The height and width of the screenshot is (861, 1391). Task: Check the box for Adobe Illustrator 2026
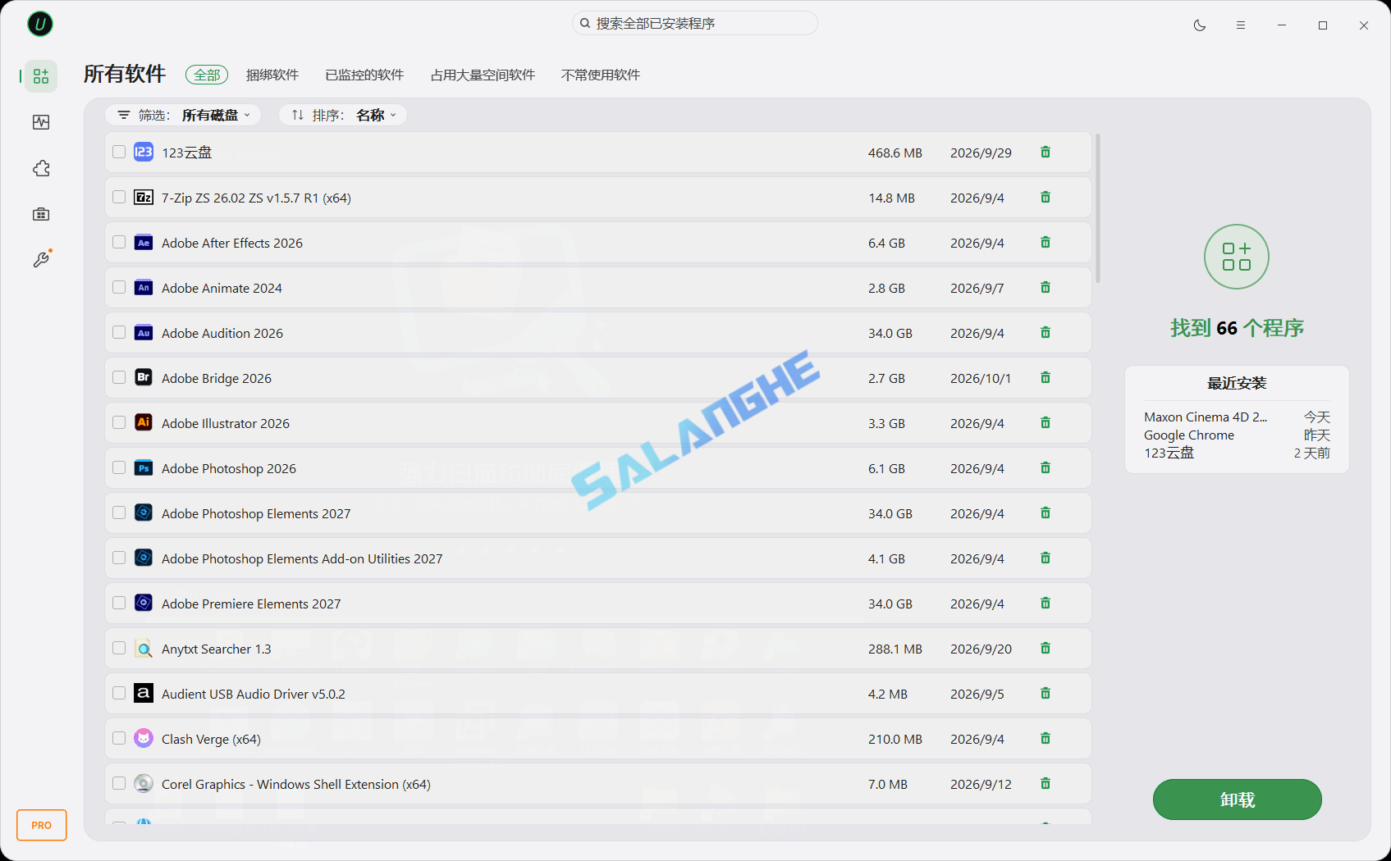coord(119,422)
